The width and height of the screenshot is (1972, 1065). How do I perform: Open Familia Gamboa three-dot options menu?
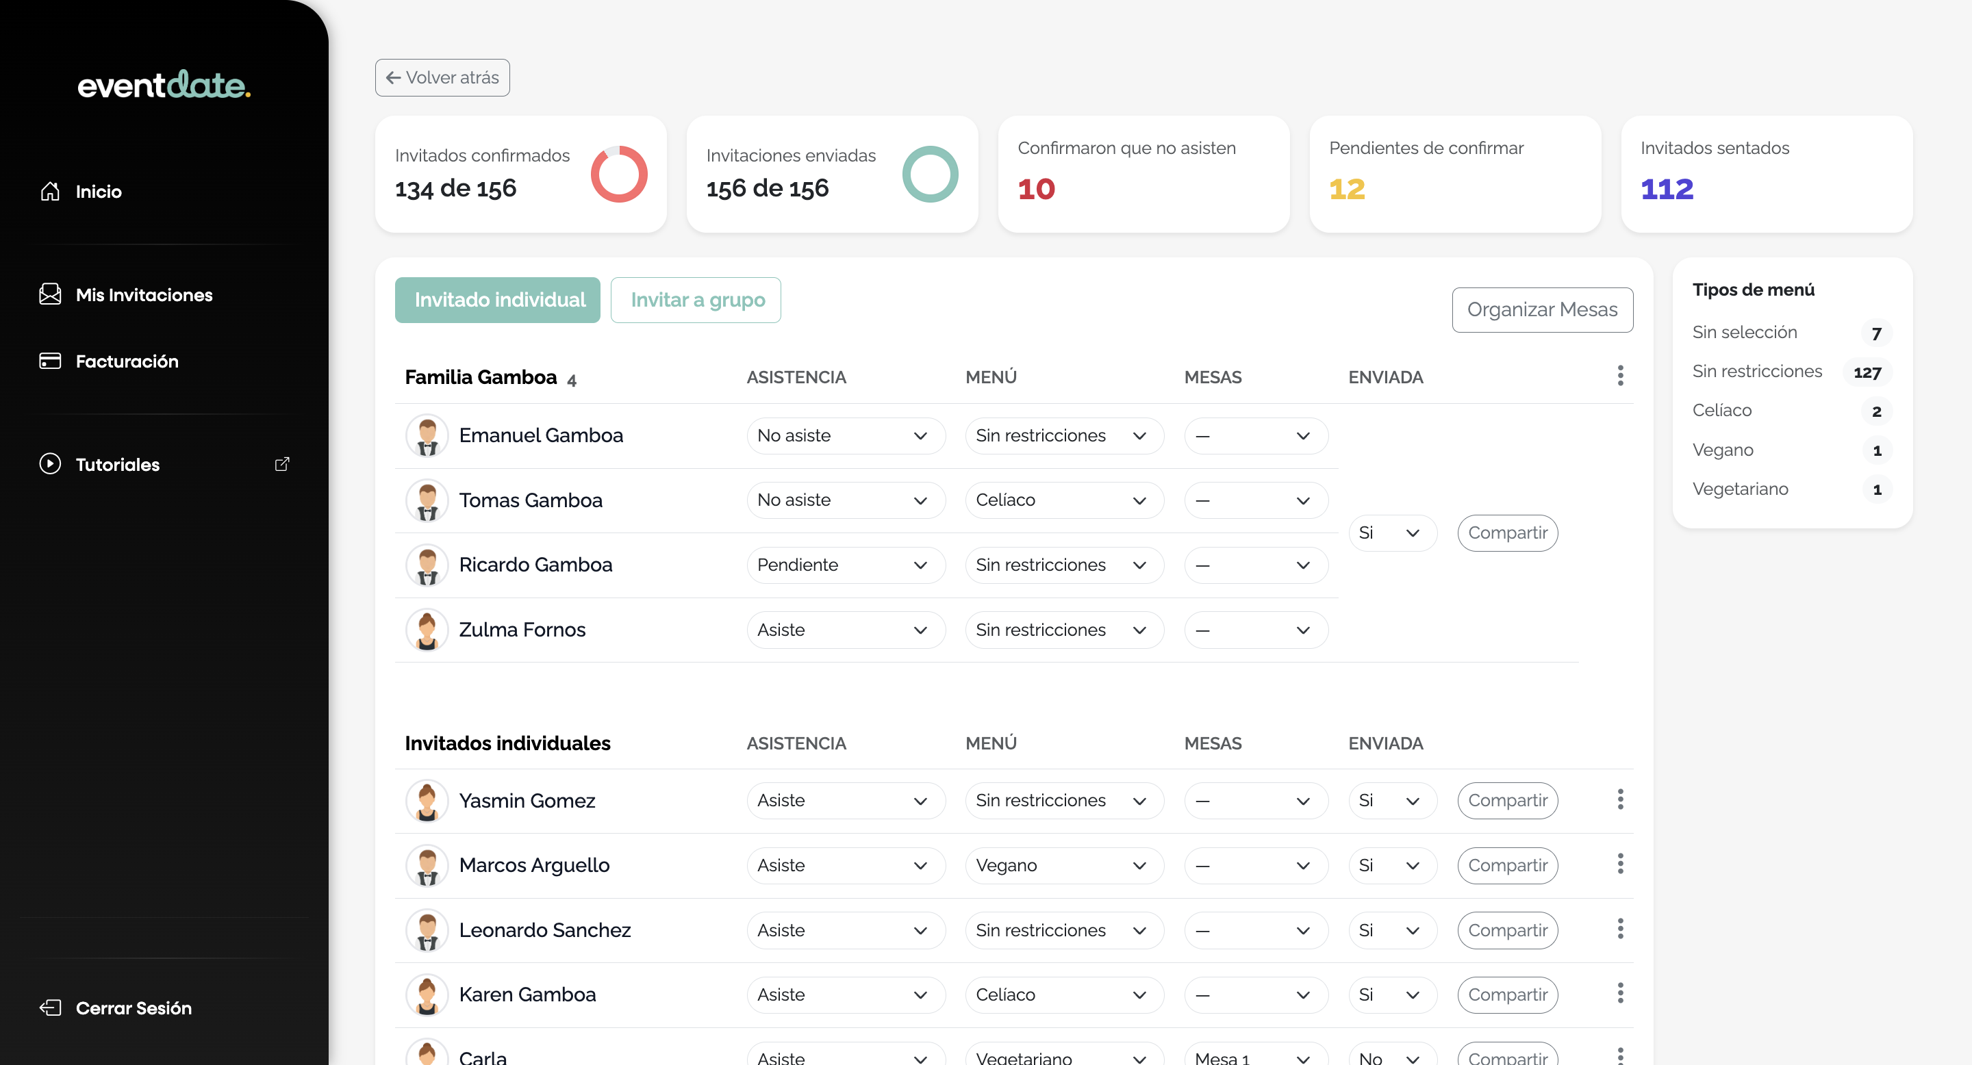(x=1620, y=376)
